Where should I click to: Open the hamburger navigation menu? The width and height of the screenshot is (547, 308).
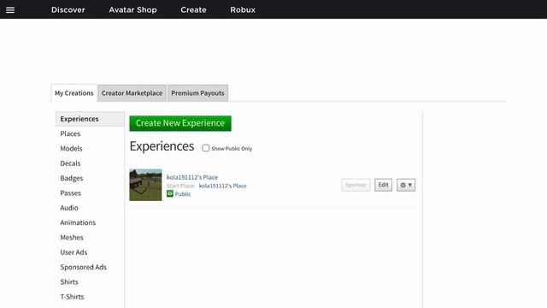coord(10,9)
